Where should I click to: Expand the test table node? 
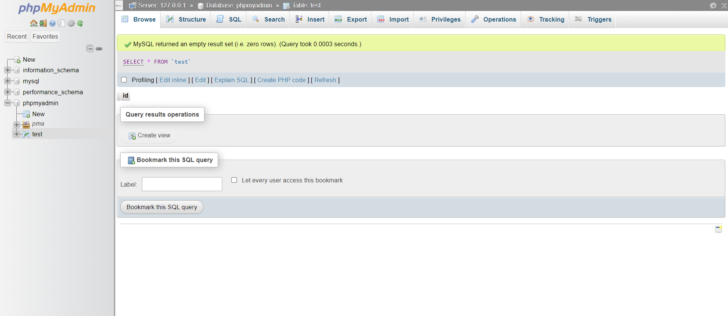click(x=16, y=134)
